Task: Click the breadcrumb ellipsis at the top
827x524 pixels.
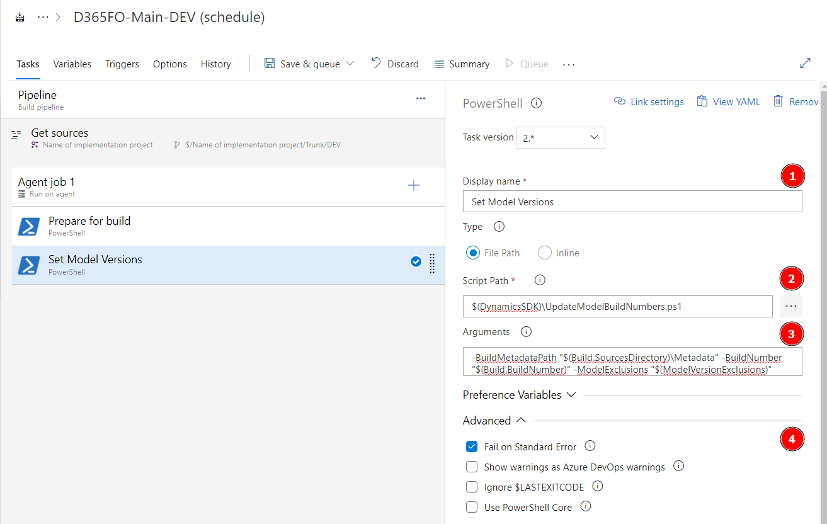Action: pos(43,18)
